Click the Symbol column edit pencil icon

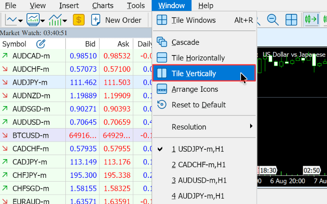40,44
